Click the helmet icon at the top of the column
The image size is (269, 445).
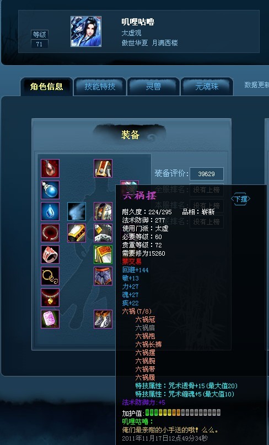click(103, 168)
